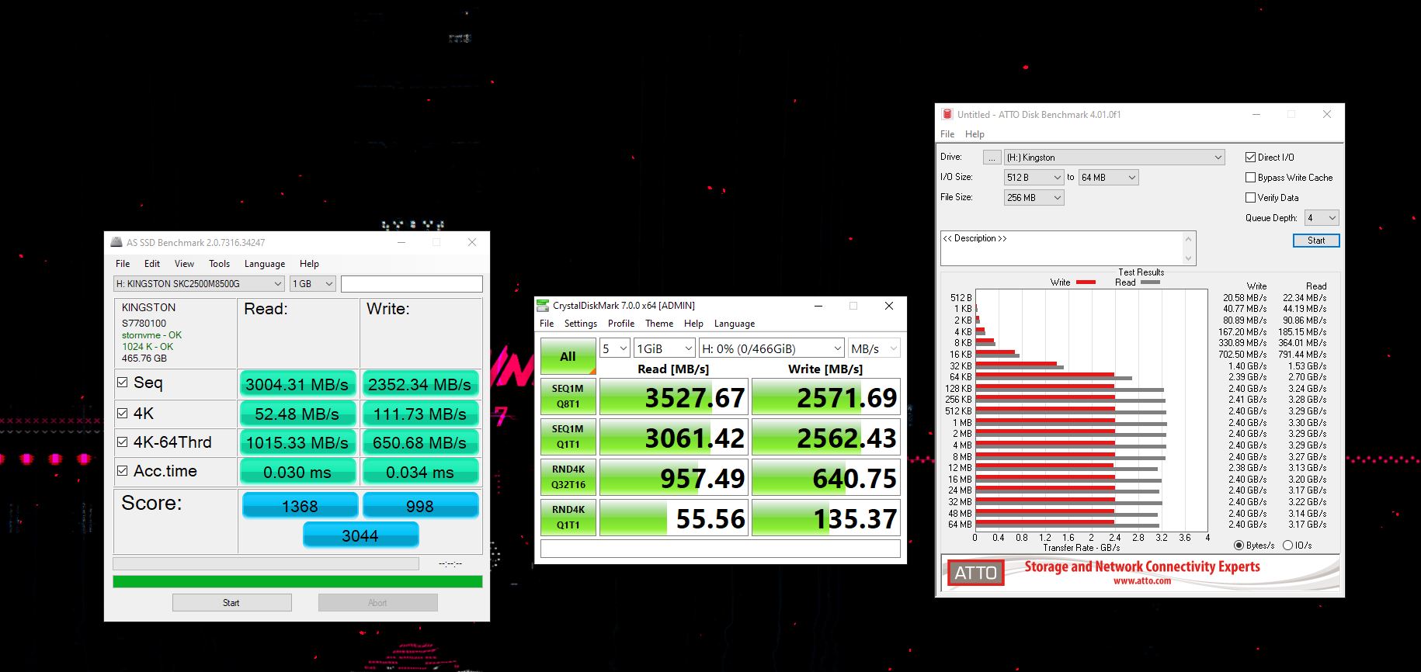Enable Bypass Write Cache option
This screenshot has width=1421, height=672.
tap(1250, 178)
